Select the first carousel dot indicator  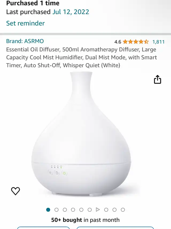(x=48, y=210)
